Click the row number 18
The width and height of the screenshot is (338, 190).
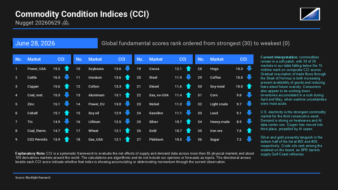(78, 139)
